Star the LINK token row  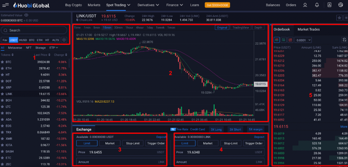(3, 94)
